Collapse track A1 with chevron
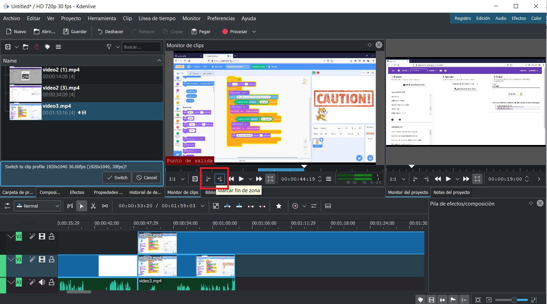Image resolution: width=547 pixels, height=304 pixels. [11, 282]
